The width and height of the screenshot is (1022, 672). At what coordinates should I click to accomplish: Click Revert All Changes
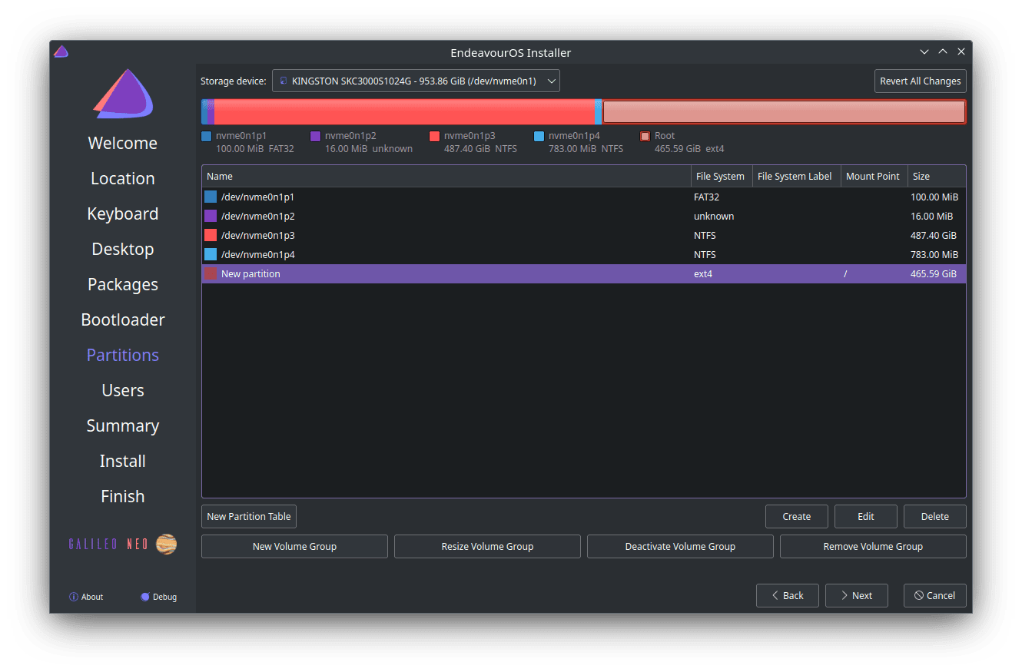click(920, 81)
